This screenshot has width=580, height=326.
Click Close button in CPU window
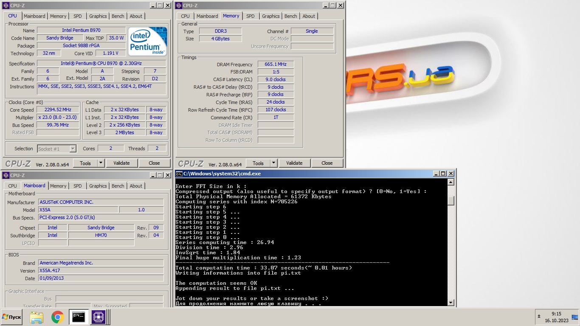pyautogui.click(x=154, y=163)
